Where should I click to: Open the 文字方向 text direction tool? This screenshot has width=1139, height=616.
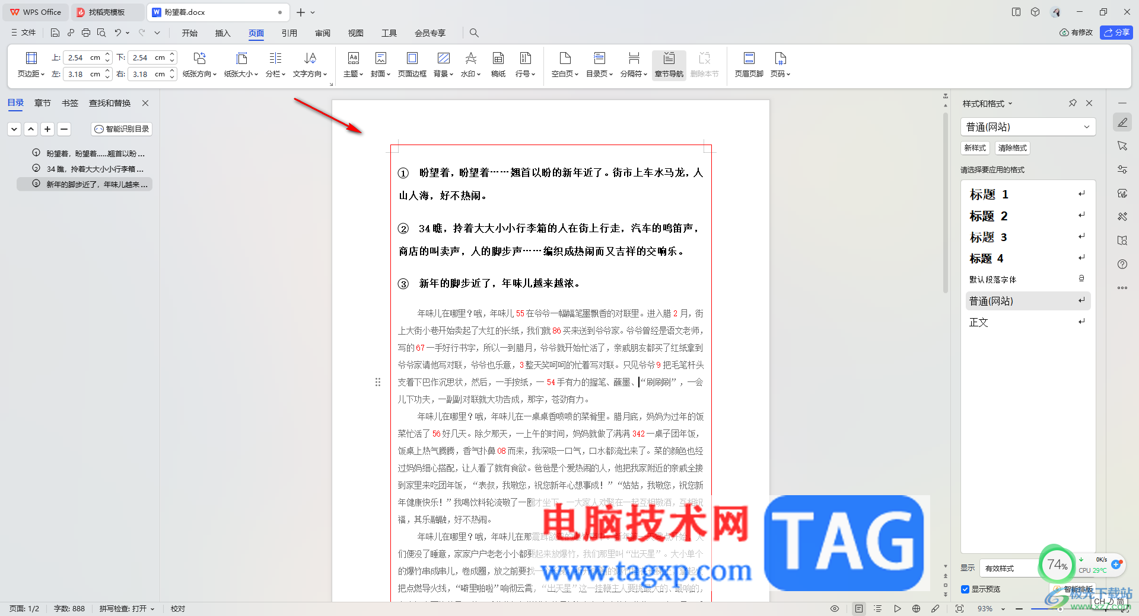pyautogui.click(x=310, y=64)
